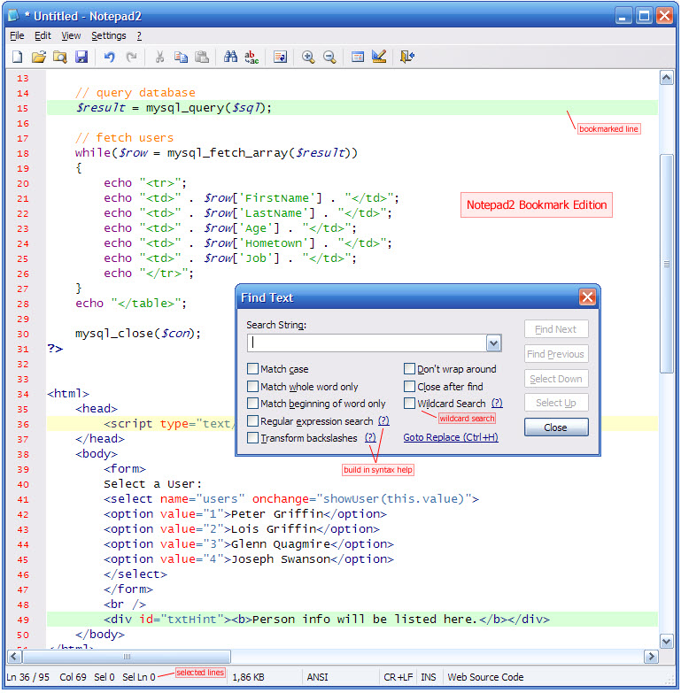Click the Undo arrow icon
The width and height of the screenshot is (681, 693).
point(110,58)
